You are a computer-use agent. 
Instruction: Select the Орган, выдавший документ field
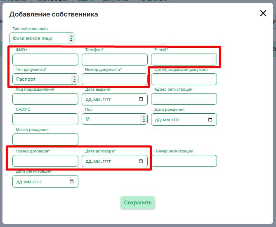184,79
